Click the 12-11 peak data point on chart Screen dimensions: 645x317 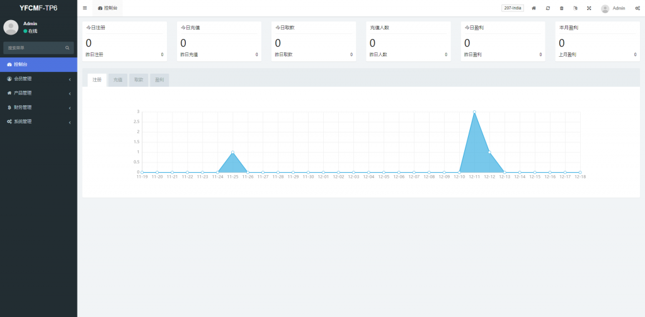coord(474,112)
